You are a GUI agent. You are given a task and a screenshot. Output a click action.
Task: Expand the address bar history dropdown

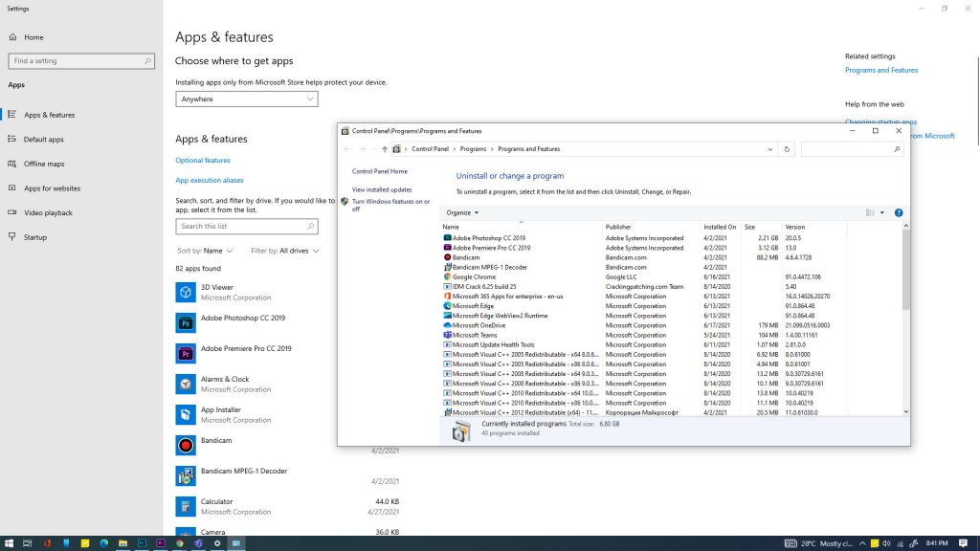coord(770,149)
